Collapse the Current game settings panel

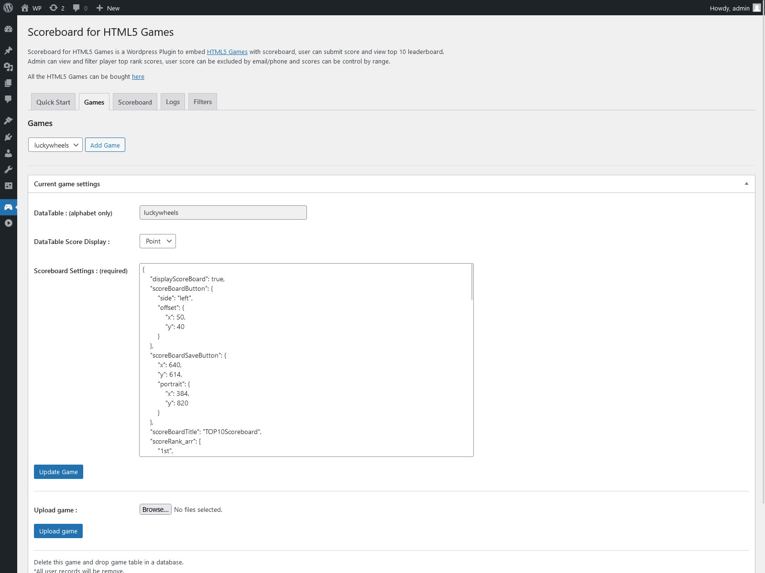(x=746, y=184)
